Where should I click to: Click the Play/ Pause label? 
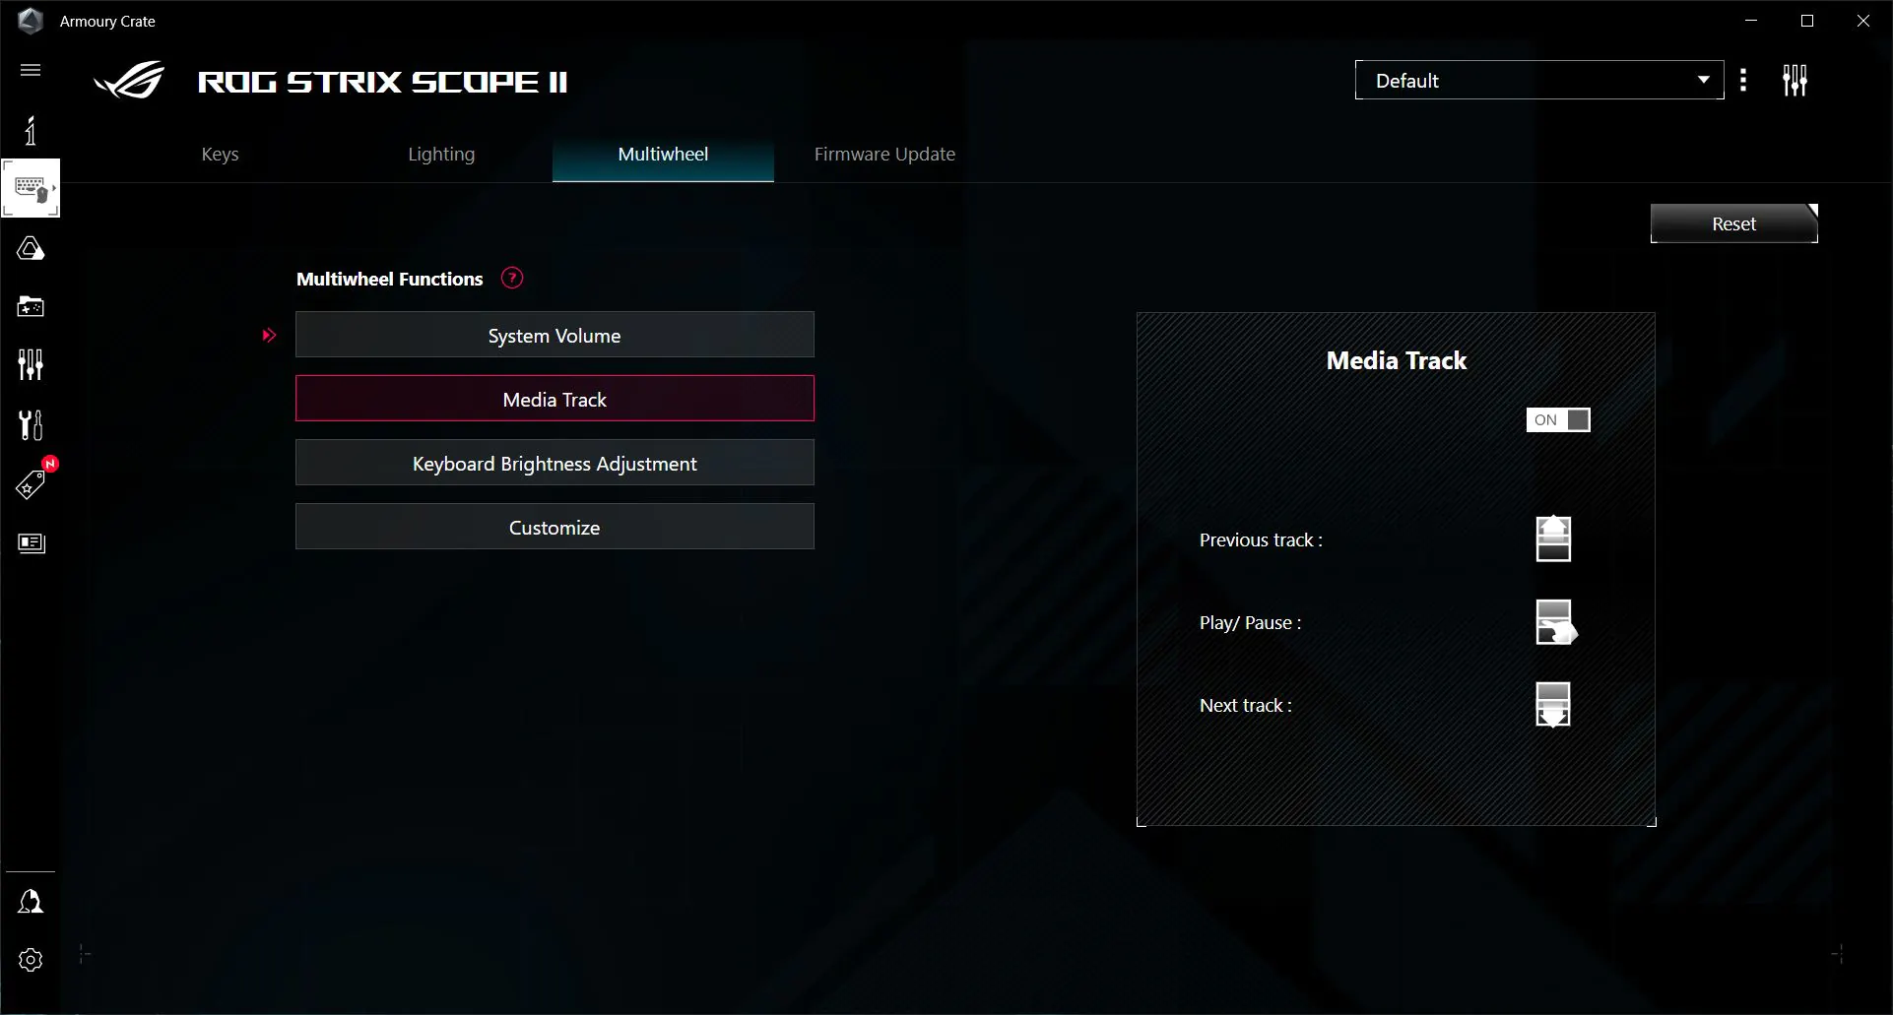[1250, 622]
